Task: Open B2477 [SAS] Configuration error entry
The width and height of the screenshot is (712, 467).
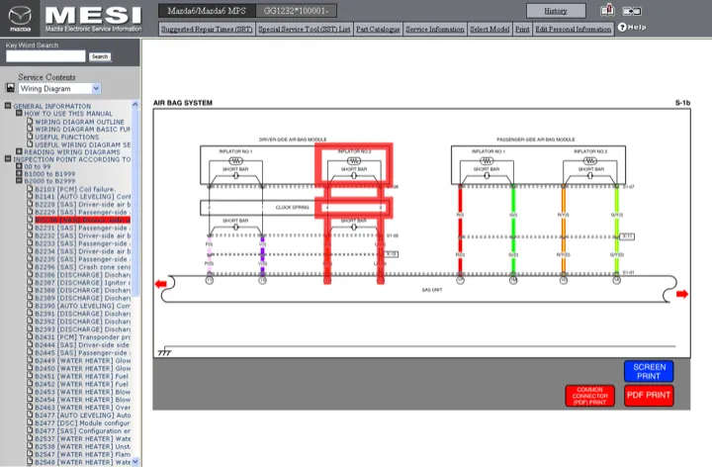Action: [83, 430]
